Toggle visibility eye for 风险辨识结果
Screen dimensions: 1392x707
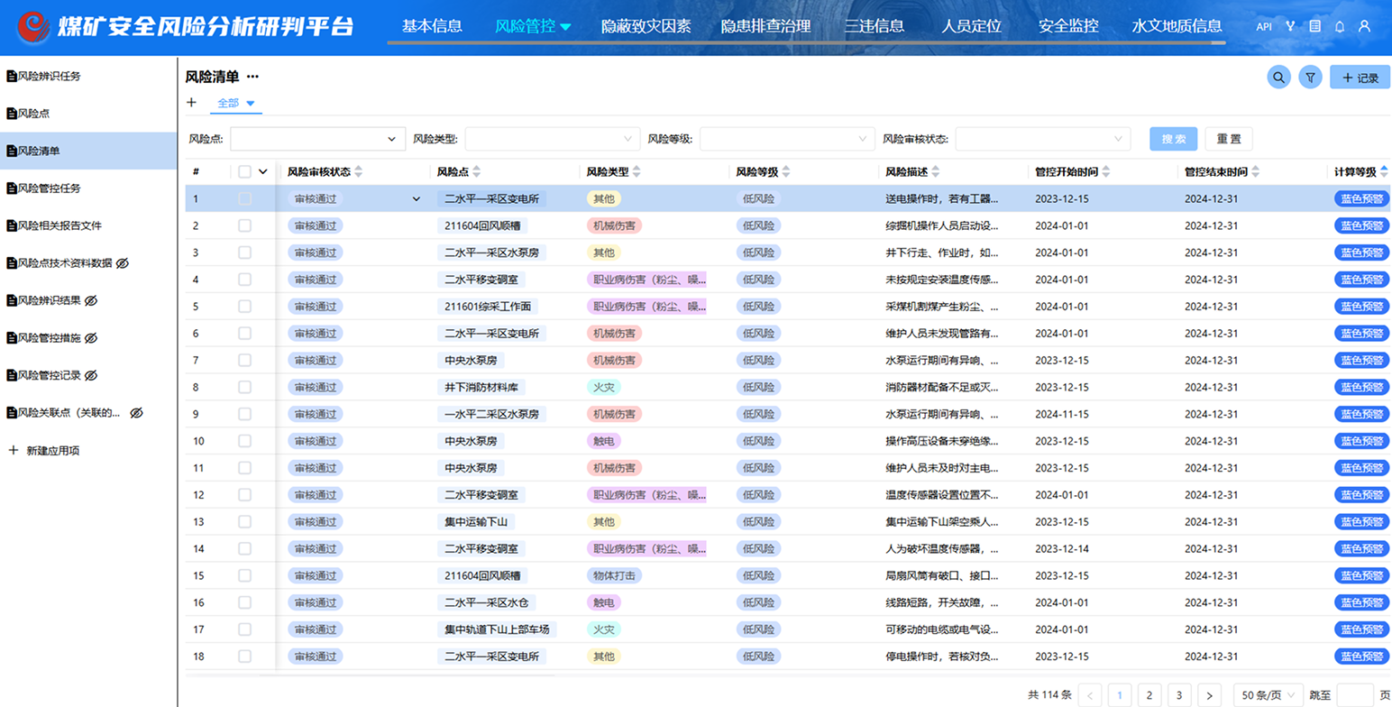point(90,300)
